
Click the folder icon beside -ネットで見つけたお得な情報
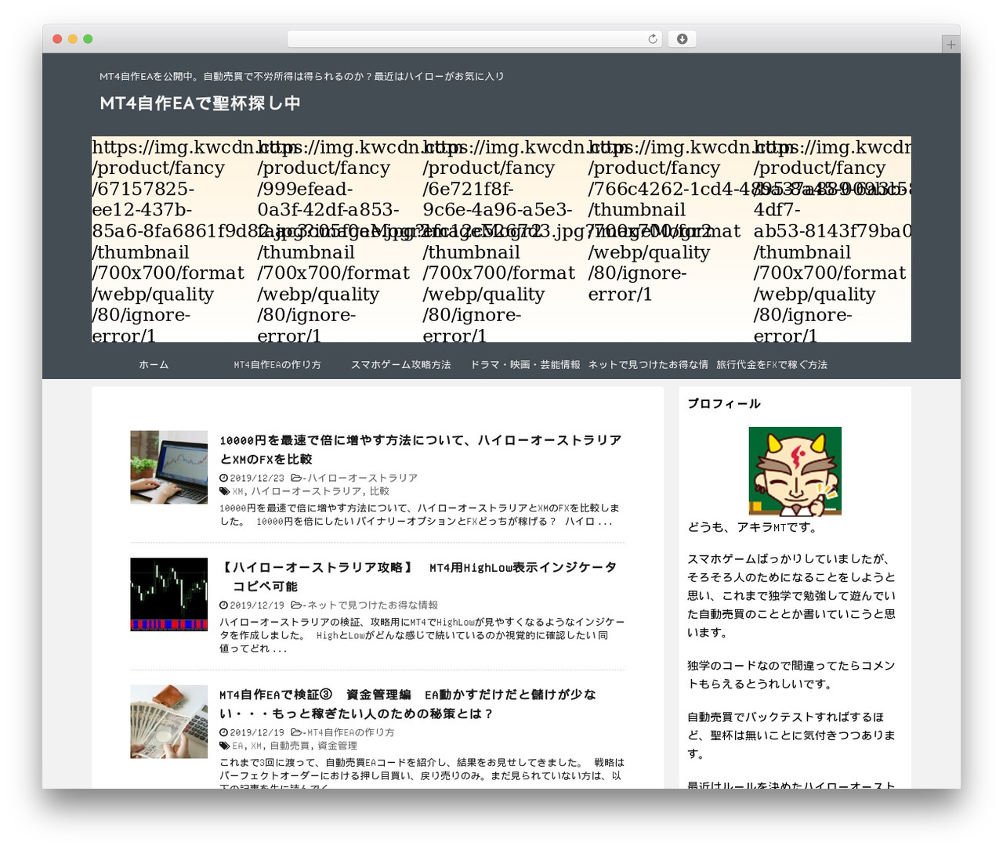pos(296,605)
